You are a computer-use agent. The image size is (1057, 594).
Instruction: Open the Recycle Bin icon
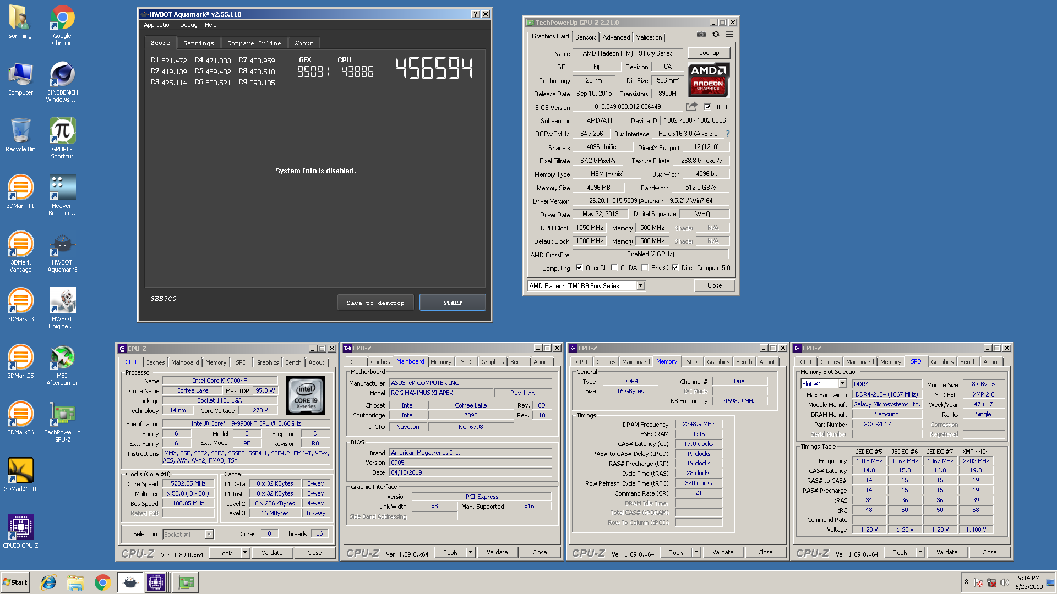(x=20, y=135)
